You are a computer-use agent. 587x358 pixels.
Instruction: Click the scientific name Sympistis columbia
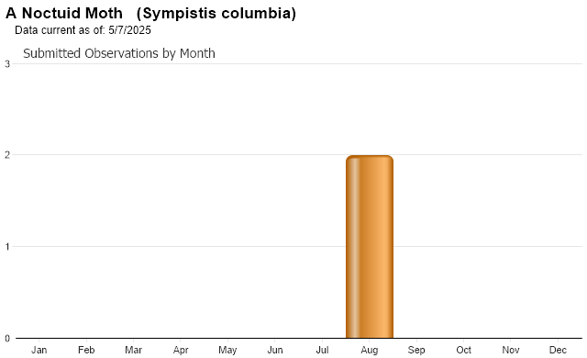pos(216,14)
